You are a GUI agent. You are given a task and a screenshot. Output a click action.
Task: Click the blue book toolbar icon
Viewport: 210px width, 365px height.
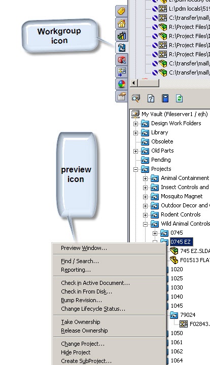[165, 98]
